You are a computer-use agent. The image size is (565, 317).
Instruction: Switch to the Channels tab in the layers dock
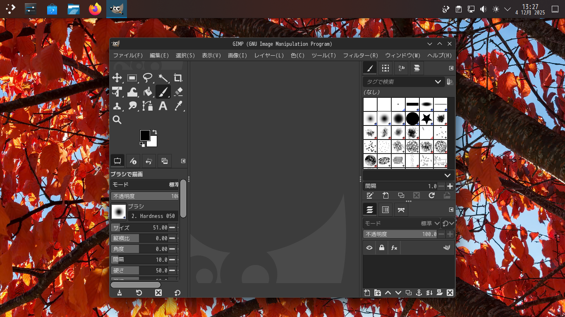385,210
